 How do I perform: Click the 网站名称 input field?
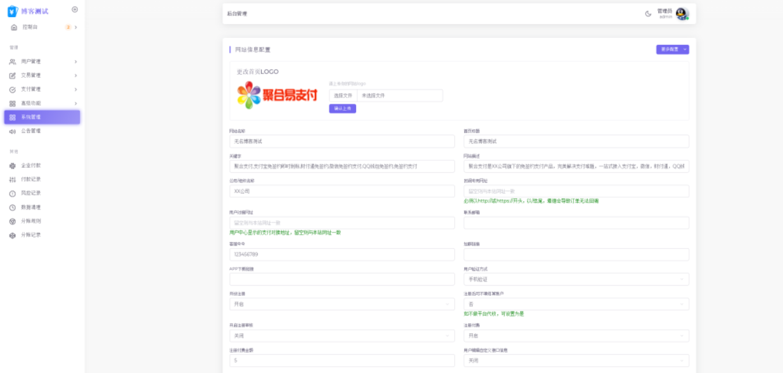tap(341, 141)
